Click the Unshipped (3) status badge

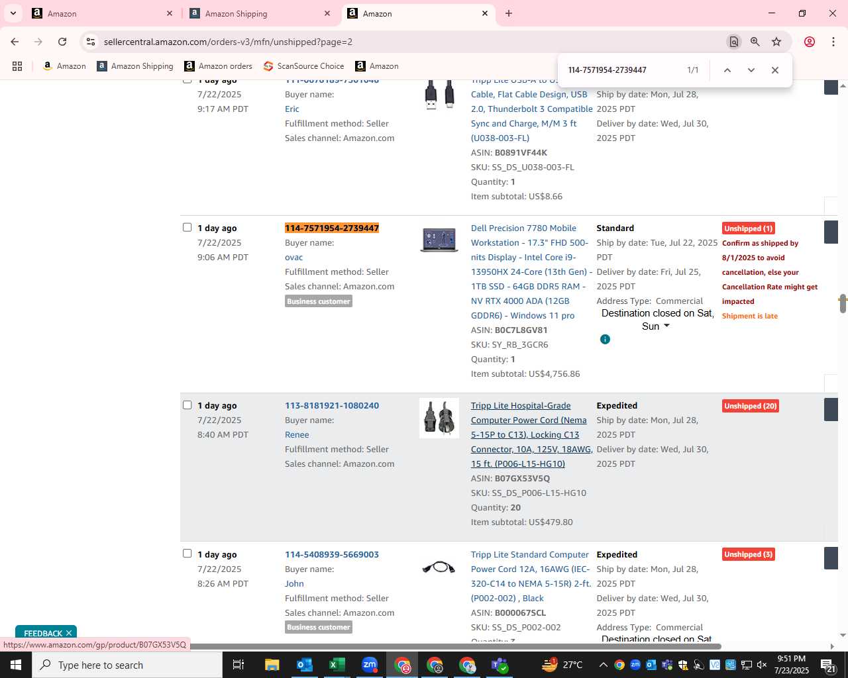(748, 554)
